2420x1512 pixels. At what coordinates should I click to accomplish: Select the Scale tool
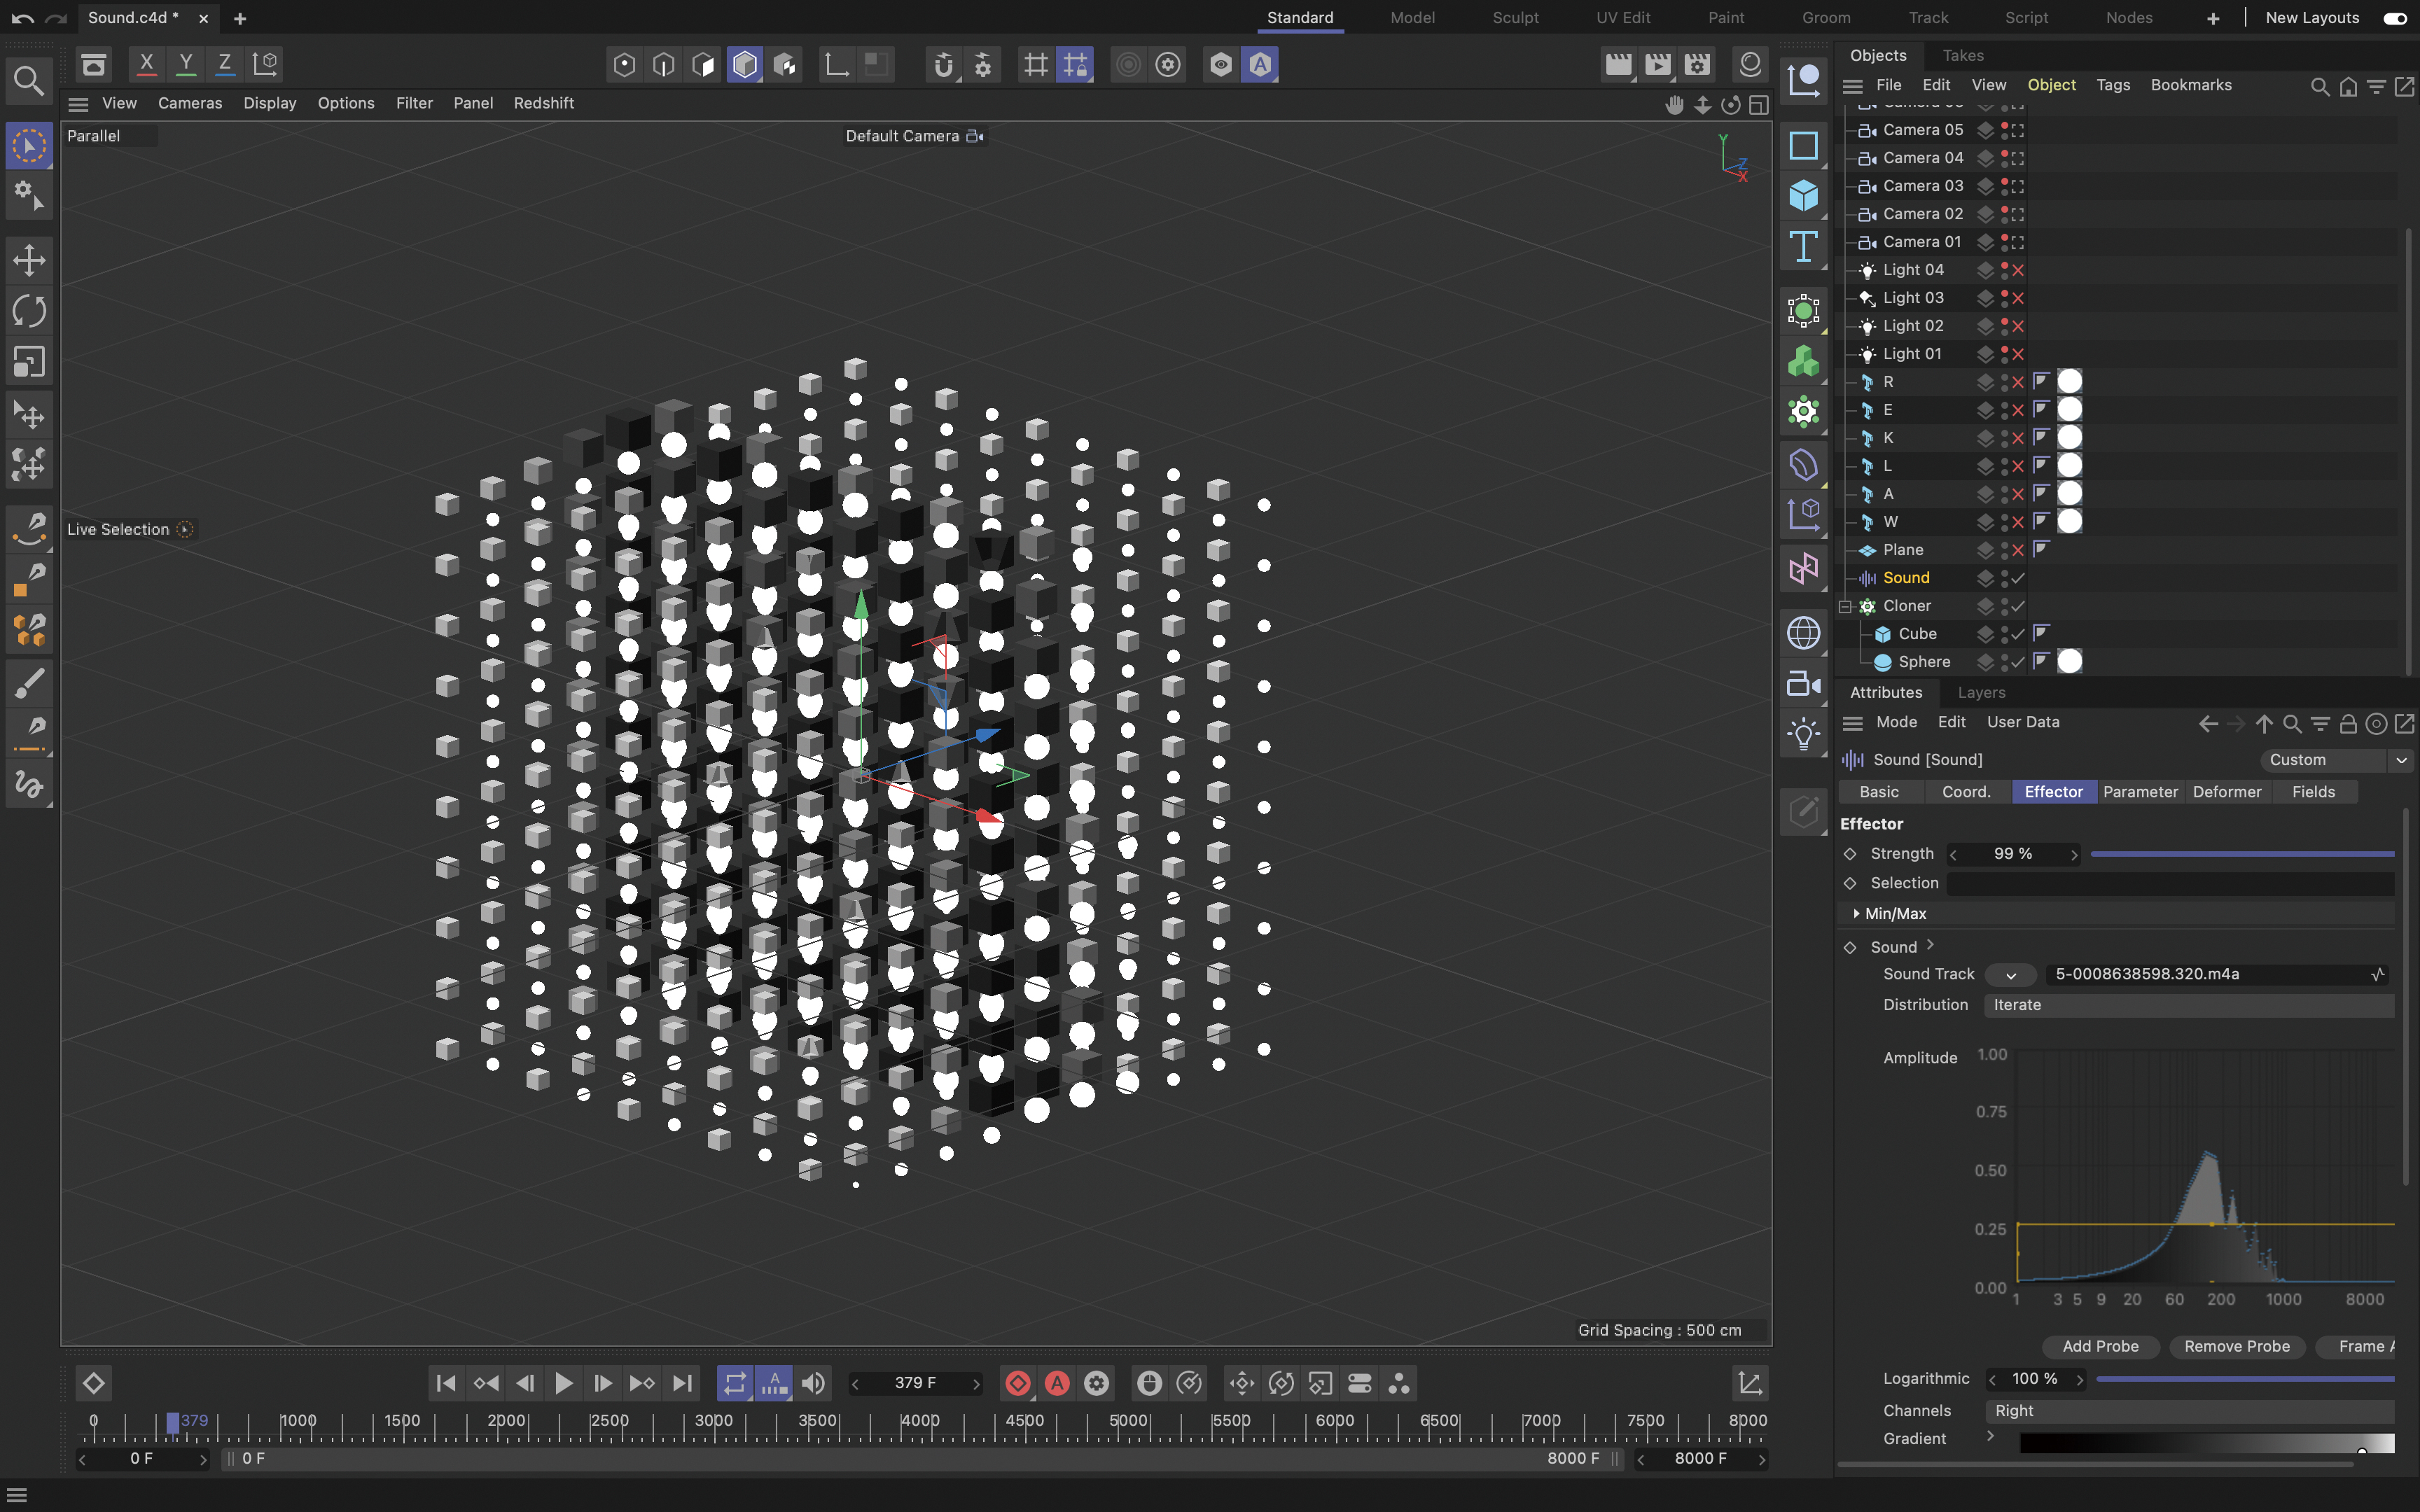29,362
